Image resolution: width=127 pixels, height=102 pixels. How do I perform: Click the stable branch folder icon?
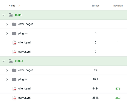[11, 61]
